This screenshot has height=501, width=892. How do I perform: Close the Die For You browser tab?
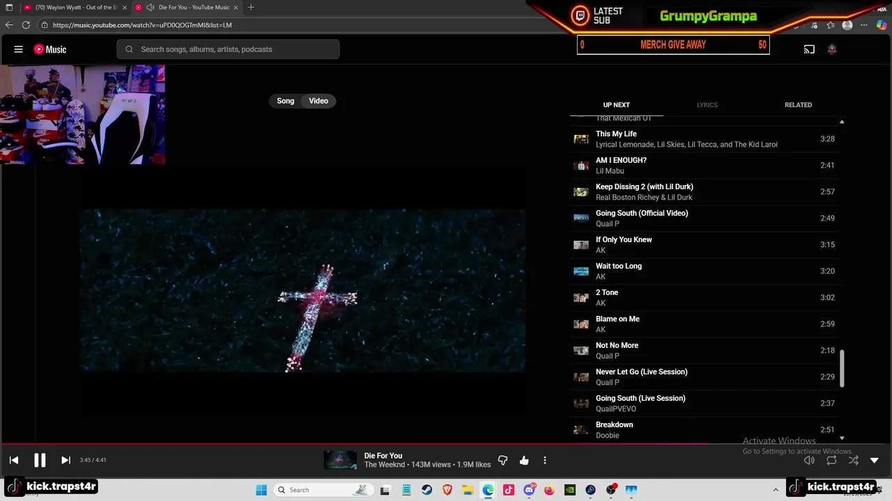pyautogui.click(x=236, y=8)
